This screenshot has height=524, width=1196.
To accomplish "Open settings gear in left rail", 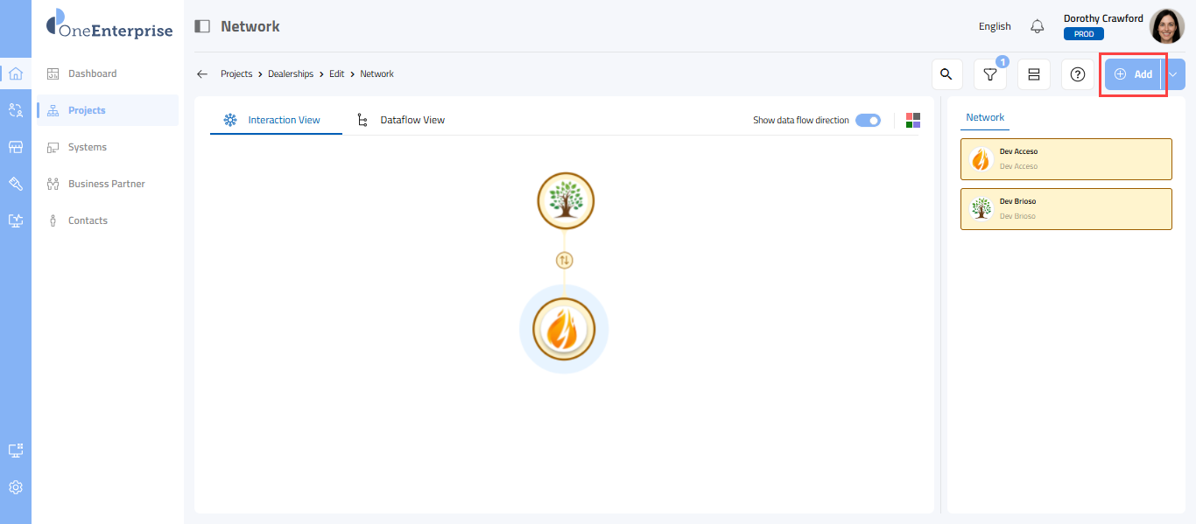I will 16,487.
